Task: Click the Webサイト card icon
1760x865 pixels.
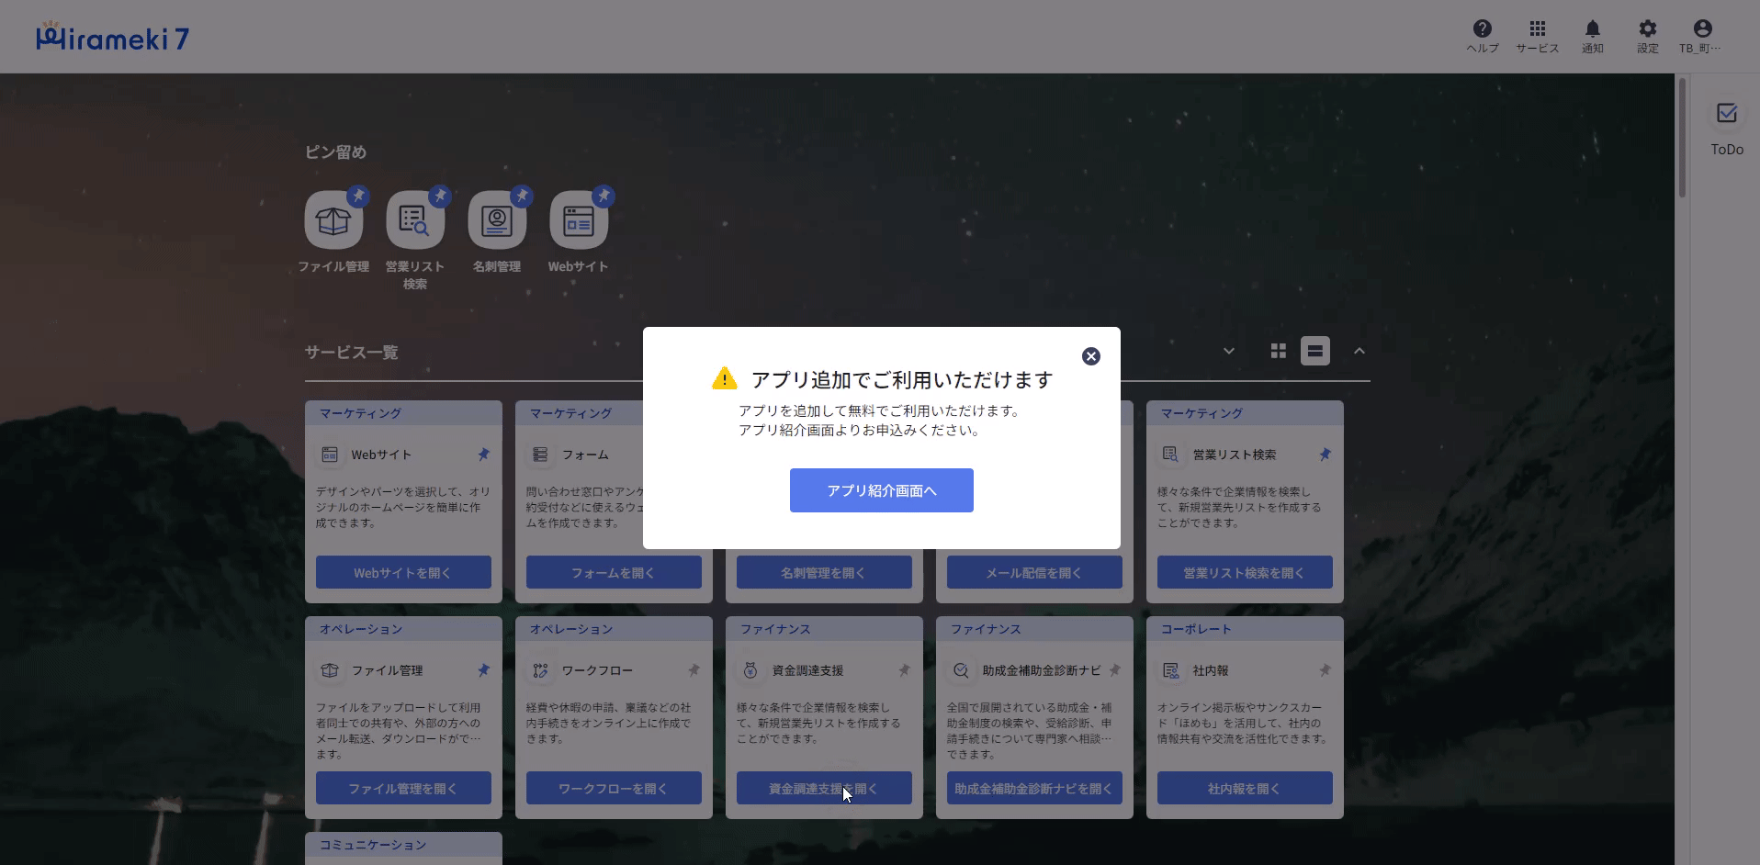Action: (330, 455)
